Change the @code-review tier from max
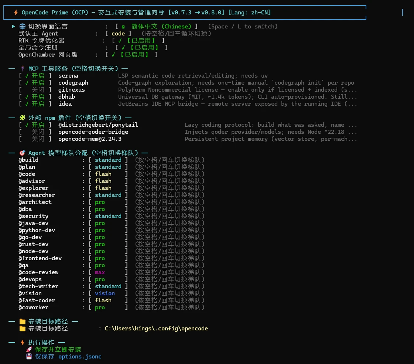 (x=108, y=272)
